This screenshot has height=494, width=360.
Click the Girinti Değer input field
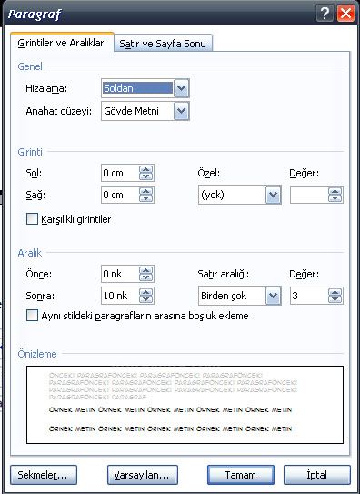[x=309, y=195]
